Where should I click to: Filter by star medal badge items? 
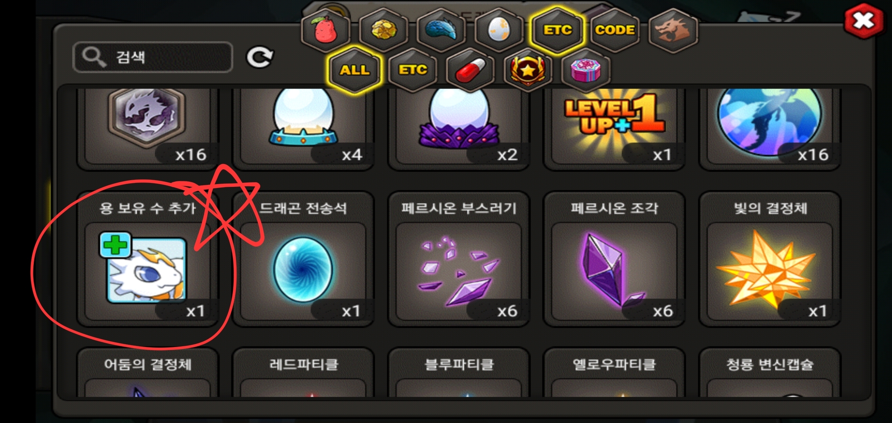coord(528,70)
